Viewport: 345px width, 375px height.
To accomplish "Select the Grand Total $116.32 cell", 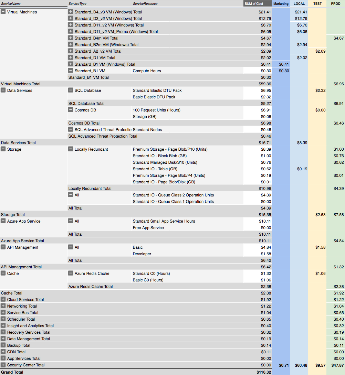I will coord(258,372).
